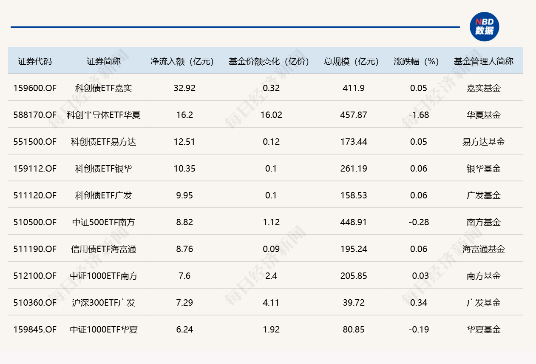Click total size value 173.44
The height and width of the screenshot is (364, 536).
click(x=354, y=142)
